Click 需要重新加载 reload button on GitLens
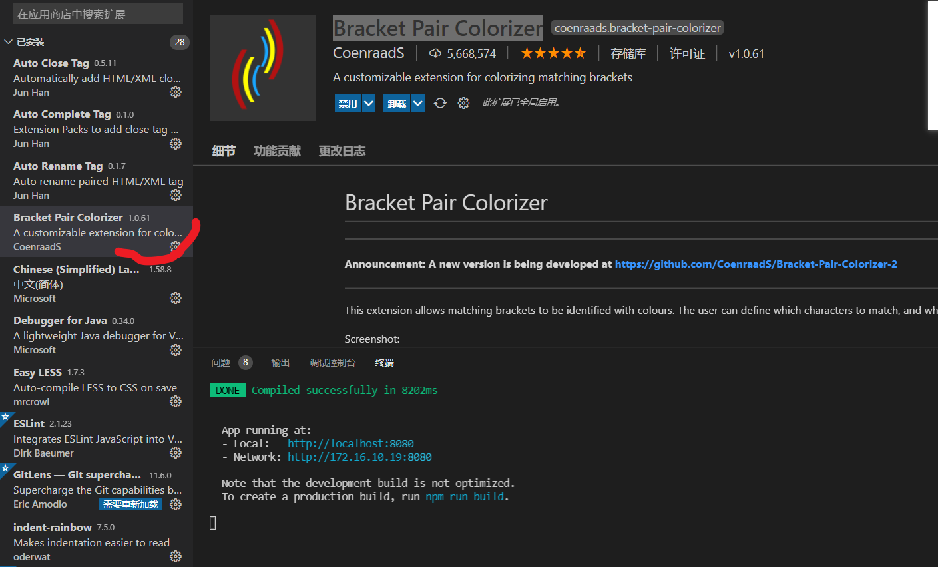 point(130,504)
